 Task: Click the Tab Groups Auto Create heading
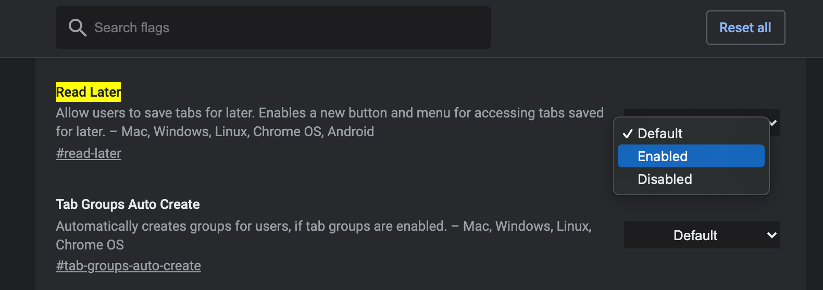click(128, 204)
